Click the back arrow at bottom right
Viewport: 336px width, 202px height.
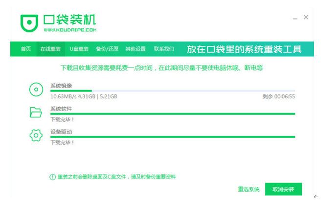pyautogui.click(x=316, y=197)
